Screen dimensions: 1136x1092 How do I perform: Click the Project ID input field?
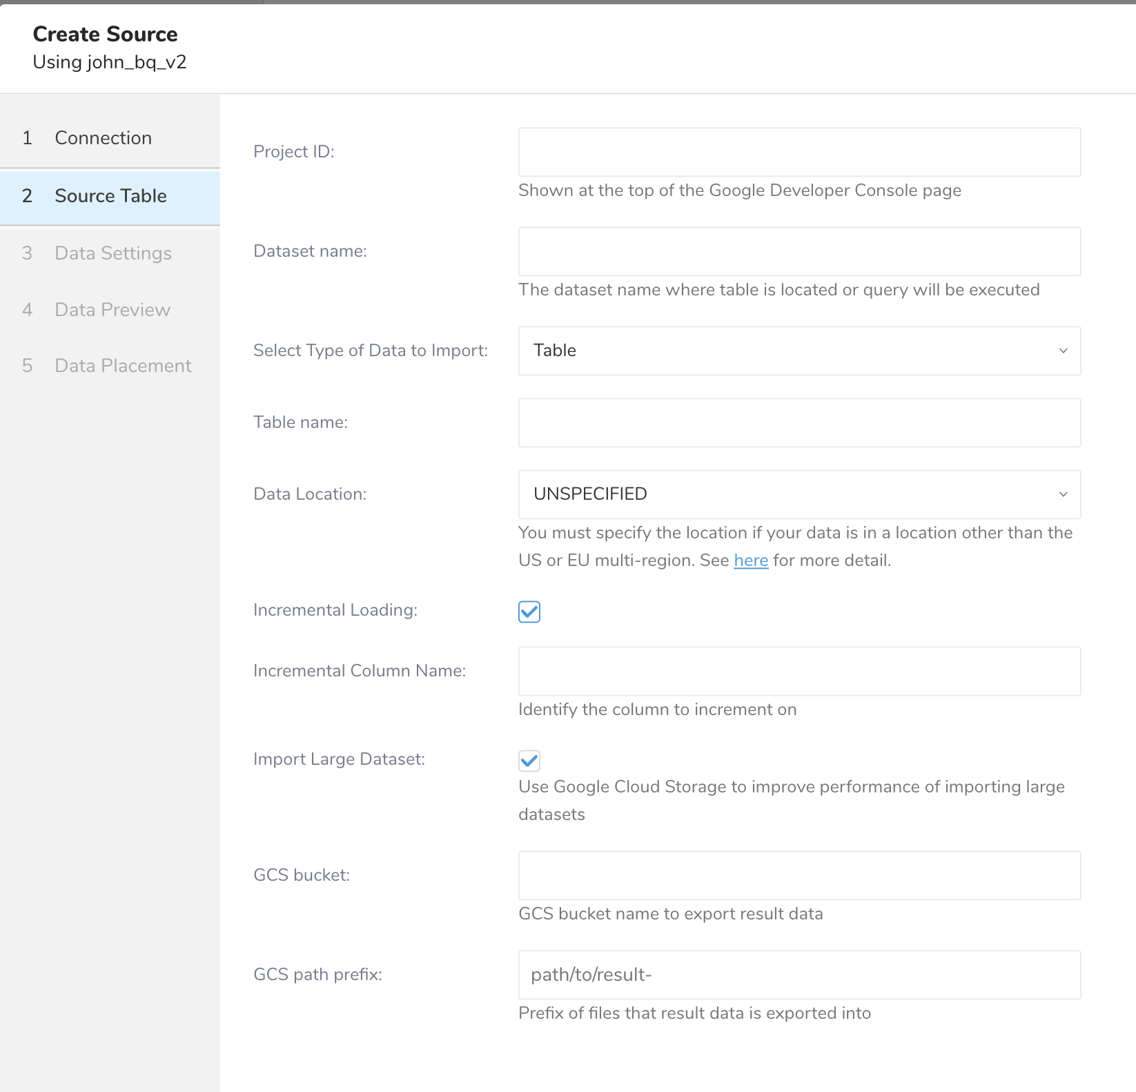coord(799,152)
